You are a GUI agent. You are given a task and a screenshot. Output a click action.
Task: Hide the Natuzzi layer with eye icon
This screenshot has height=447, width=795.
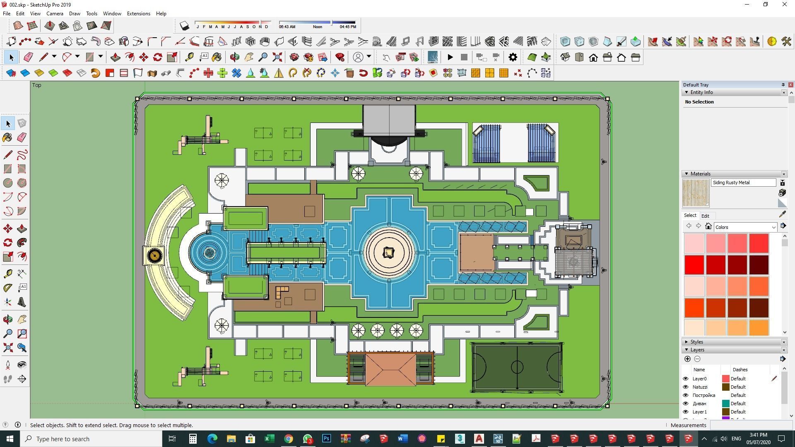coord(685,387)
